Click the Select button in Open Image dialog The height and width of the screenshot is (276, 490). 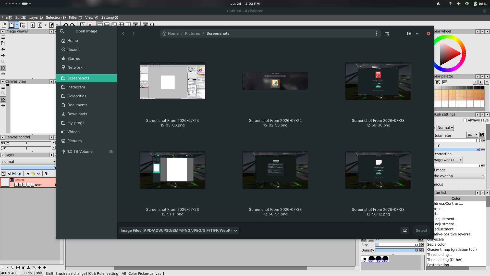pyautogui.click(x=421, y=231)
